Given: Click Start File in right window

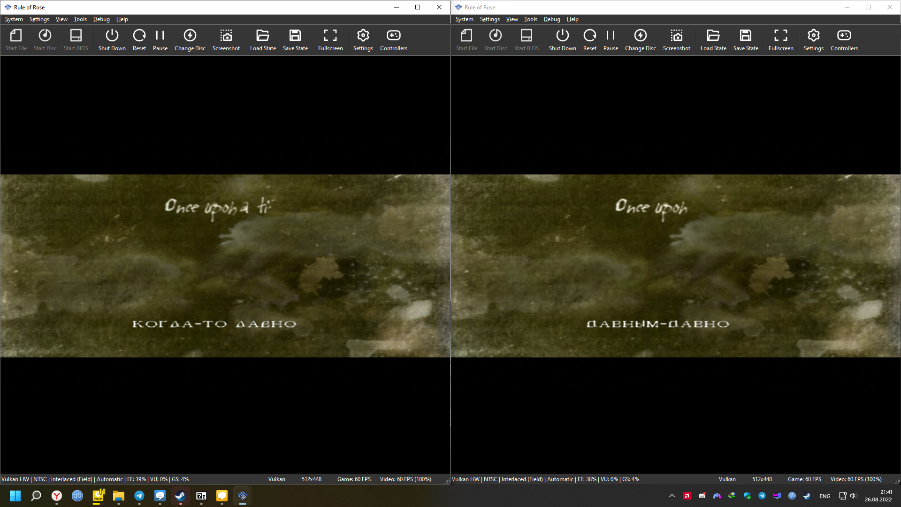Looking at the screenshot, I should (466, 40).
